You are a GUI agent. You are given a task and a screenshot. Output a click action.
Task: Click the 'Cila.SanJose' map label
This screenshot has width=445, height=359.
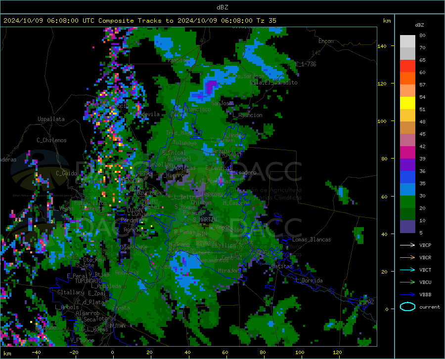click(x=246, y=76)
